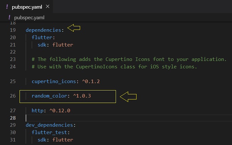The width and height of the screenshot is (232, 145).
Task: Click the ^0.12.0 version value
Action: (60, 111)
